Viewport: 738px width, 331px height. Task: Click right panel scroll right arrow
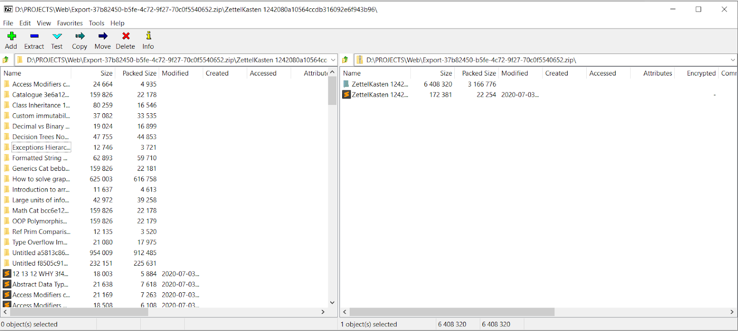[x=732, y=312]
